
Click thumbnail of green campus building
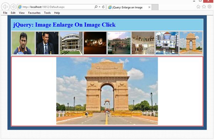tap(119, 43)
